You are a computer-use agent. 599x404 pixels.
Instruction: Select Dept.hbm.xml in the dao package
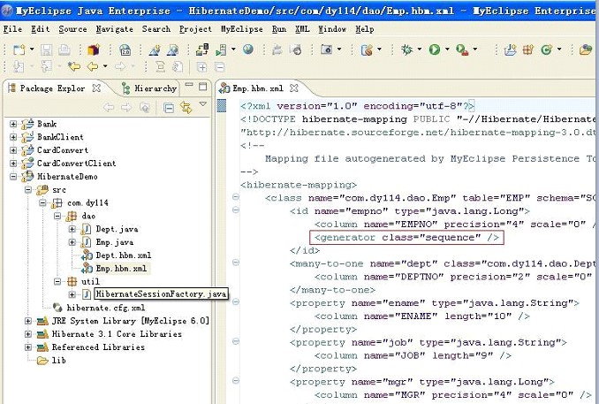(113, 255)
